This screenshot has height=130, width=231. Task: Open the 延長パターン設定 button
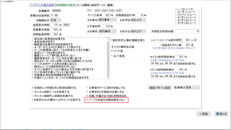tap(160, 88)
